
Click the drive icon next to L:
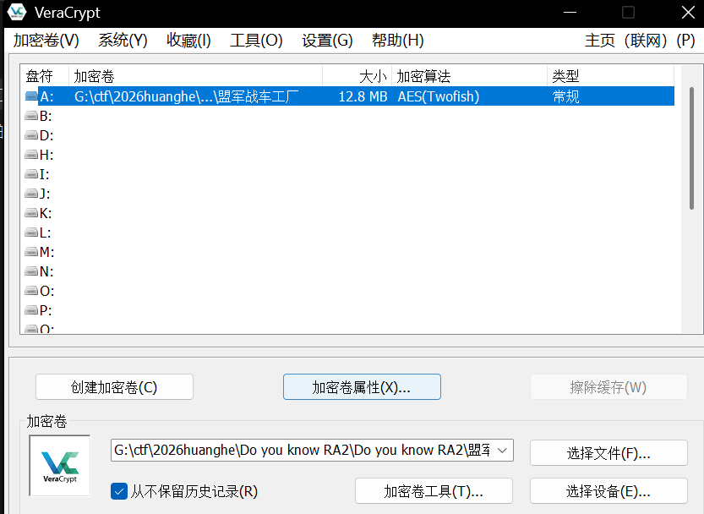coord(31,232)
